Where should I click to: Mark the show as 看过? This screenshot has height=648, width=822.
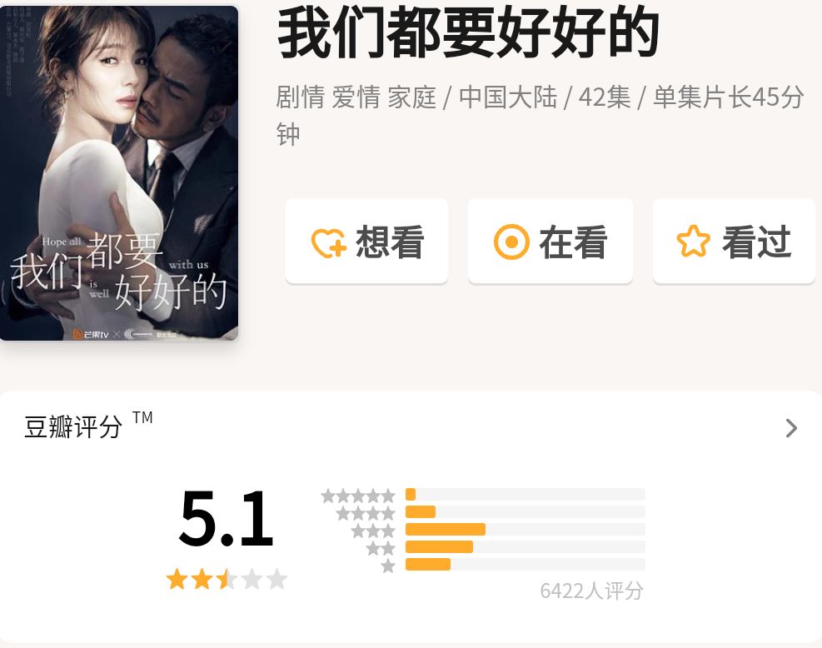(734, 242)
